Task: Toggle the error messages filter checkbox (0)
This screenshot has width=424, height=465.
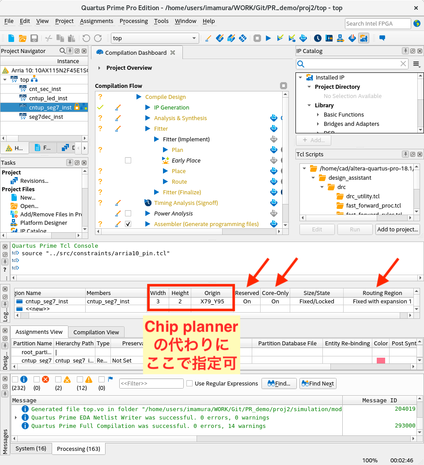Action: click(37, 379)
